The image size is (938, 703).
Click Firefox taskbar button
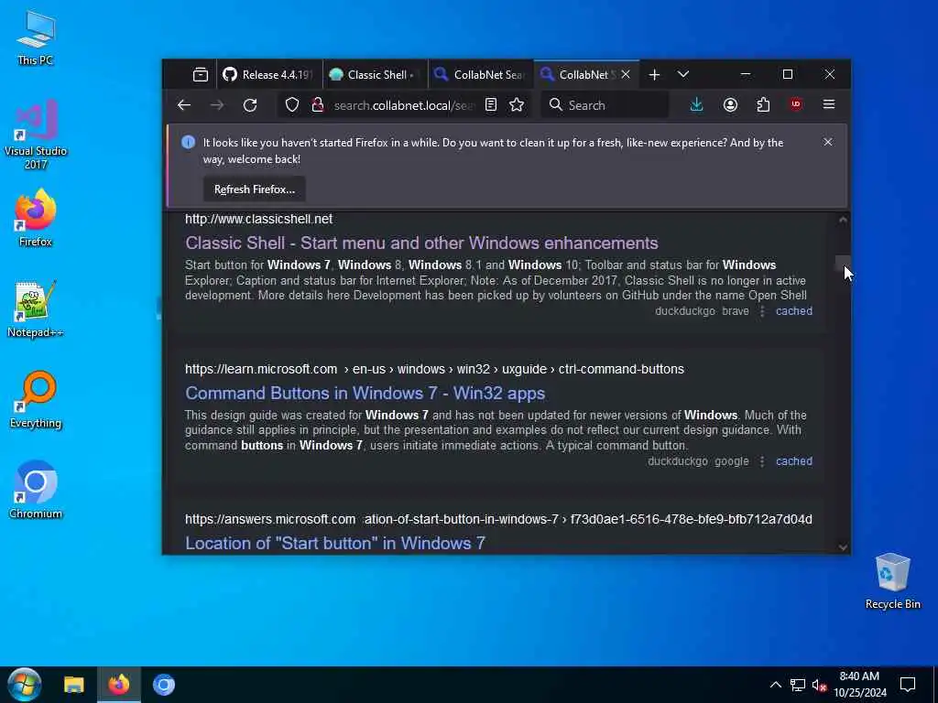[x=118, y=685]
